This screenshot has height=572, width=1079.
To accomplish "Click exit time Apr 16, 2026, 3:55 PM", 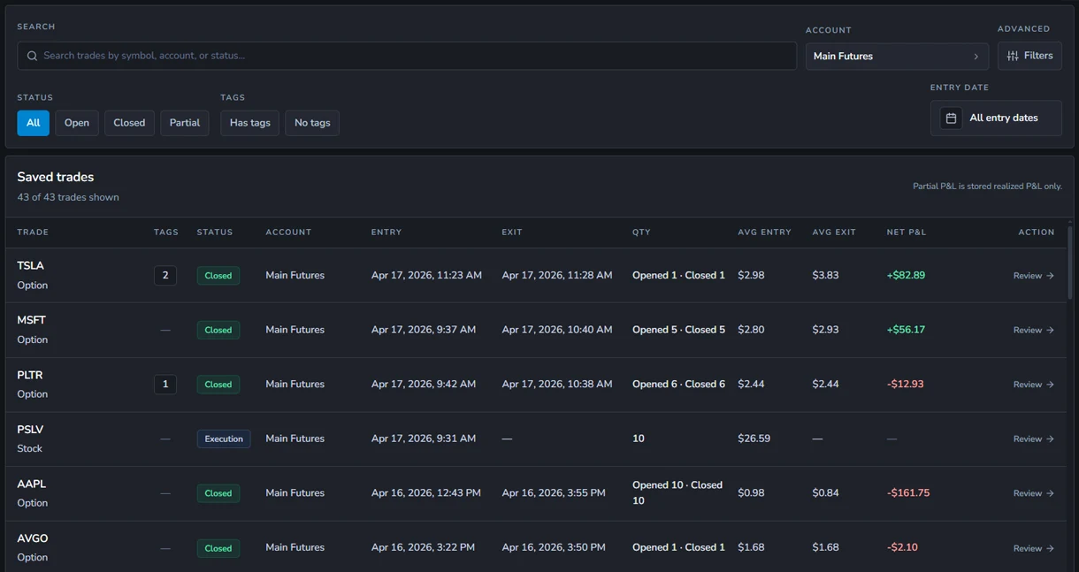I will [x=554, y=493].
